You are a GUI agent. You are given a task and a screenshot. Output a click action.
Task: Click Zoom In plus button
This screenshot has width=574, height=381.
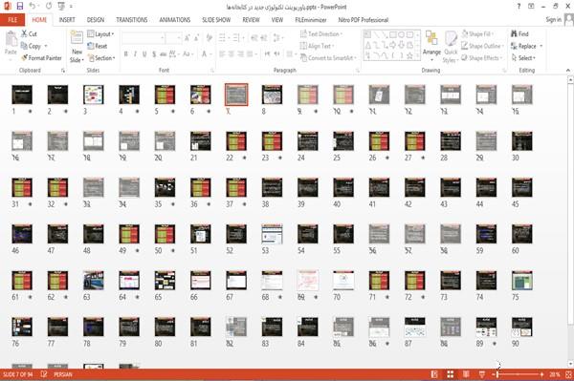(541, 374)
